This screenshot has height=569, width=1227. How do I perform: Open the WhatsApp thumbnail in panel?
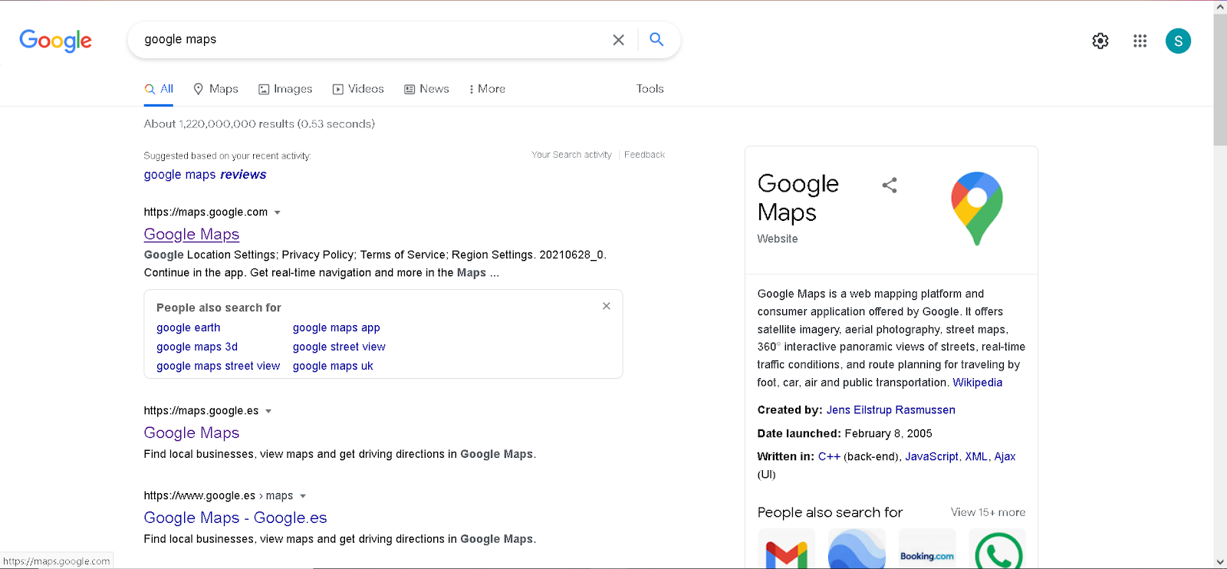998,549
